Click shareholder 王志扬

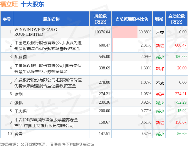click(21, 111)
